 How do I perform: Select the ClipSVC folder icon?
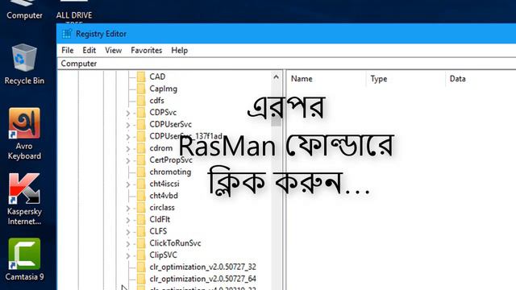point(141,255)
